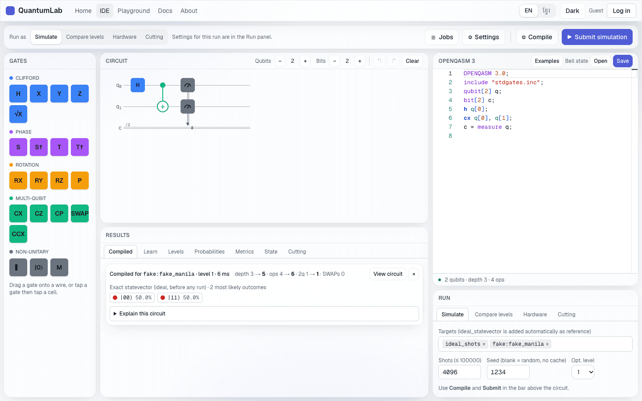Select the Z gate tile
642x401 pixels.
click(80, 94)
